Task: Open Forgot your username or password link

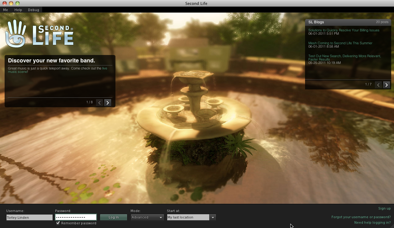Action: pos(361,217)
